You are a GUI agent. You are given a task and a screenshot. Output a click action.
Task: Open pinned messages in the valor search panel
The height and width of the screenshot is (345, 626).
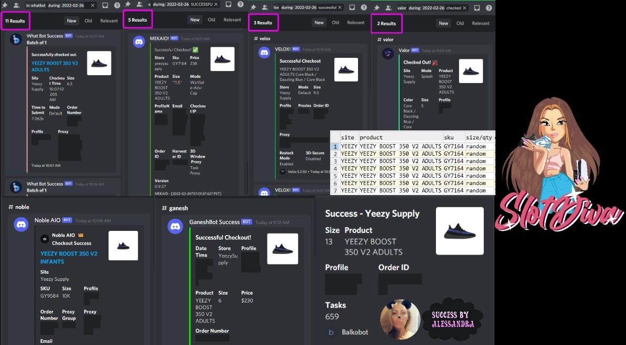point(376,7)
